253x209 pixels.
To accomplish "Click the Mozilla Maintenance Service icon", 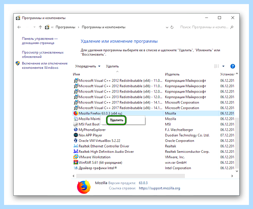I will pyautogui.click(x=75, y=119).
